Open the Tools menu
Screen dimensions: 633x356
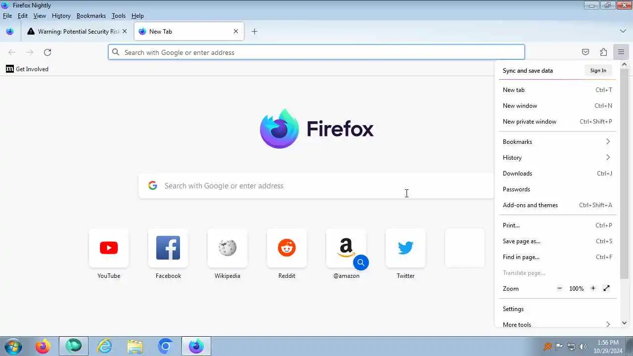tap(119, 16)
